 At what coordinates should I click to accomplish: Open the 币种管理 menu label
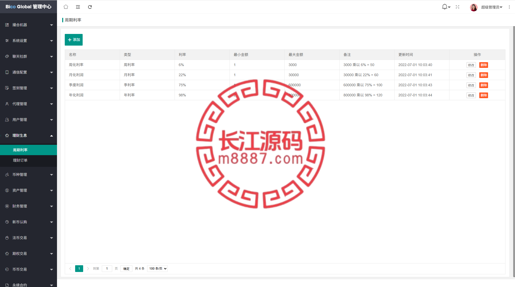20,175
